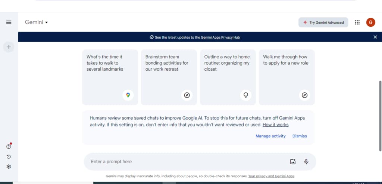Screen dimensions: 382x184
Task: Open the Activity history icon
Action: pyautogui.click(x=9, y=157)
